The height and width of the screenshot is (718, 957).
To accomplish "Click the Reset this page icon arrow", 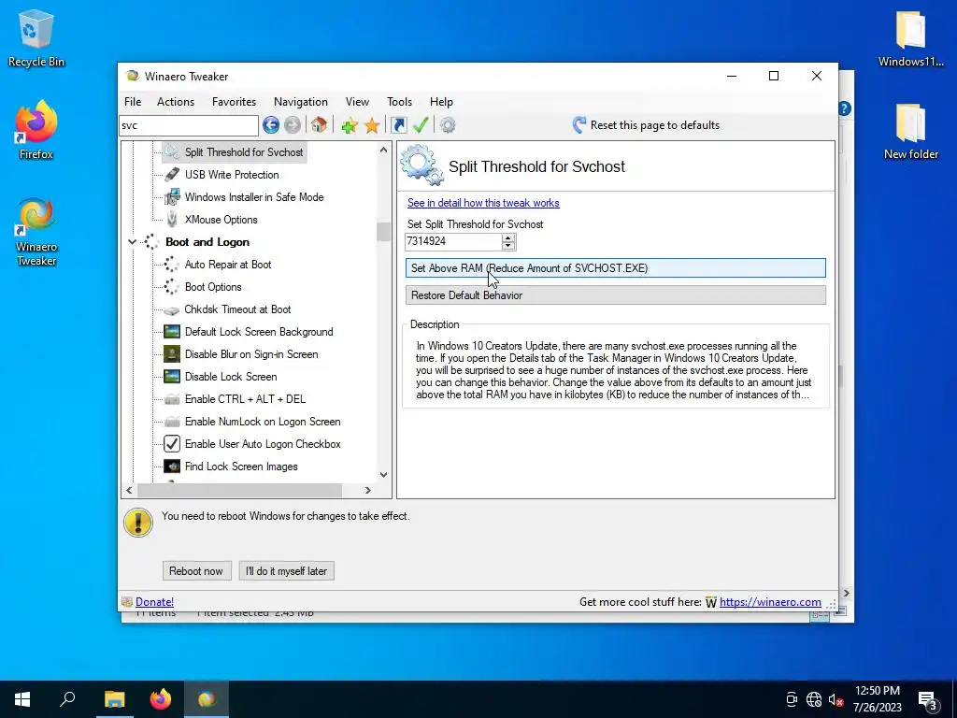I will (x=579, y=125).
